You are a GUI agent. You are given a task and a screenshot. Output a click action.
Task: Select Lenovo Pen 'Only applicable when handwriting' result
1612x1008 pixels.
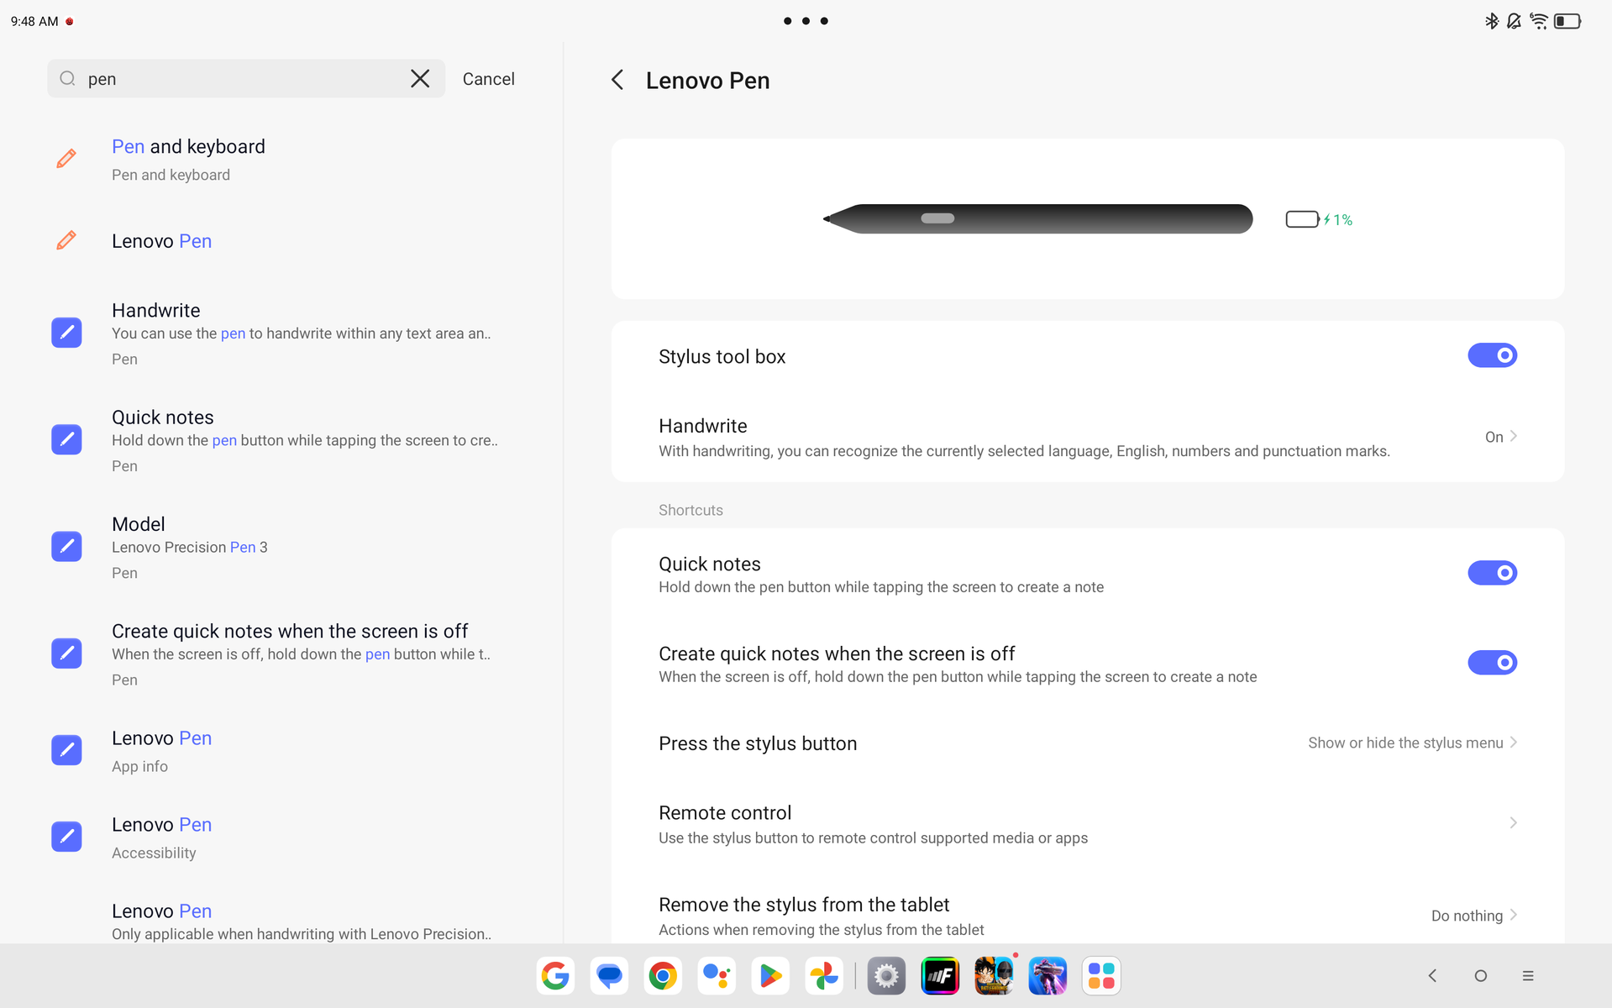[281, 920]
